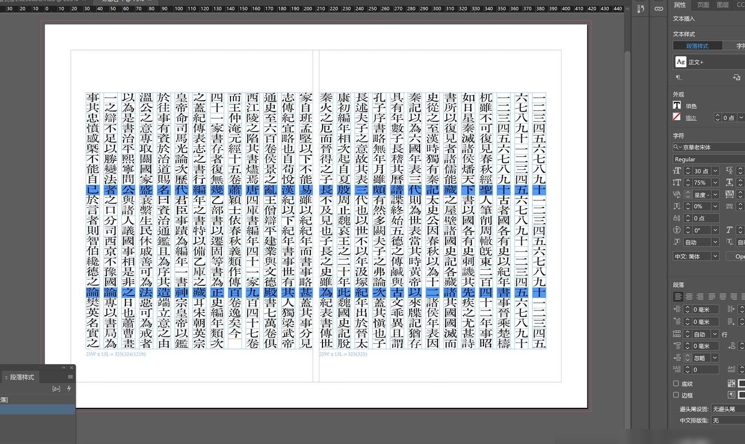Click the kerning VA icon

[677, 194]
